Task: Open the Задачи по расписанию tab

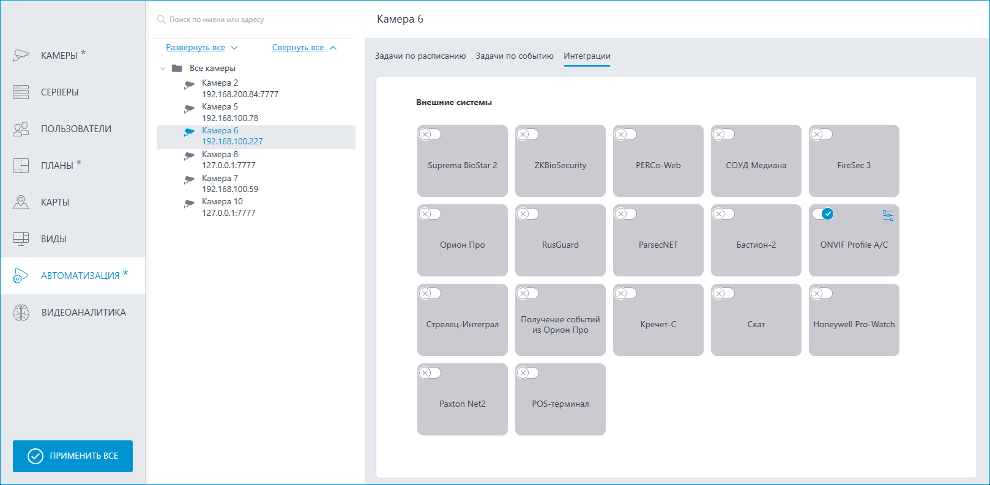Action: [420, 56]
